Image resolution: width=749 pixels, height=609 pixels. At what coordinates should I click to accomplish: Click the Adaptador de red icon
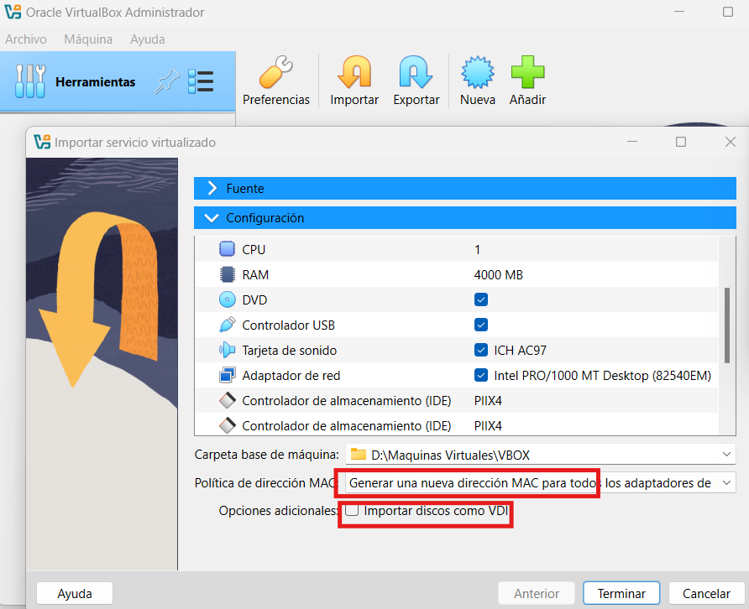(x=227, y=376)
